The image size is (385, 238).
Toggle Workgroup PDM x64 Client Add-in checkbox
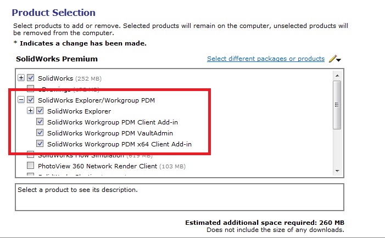pos(40,144)
